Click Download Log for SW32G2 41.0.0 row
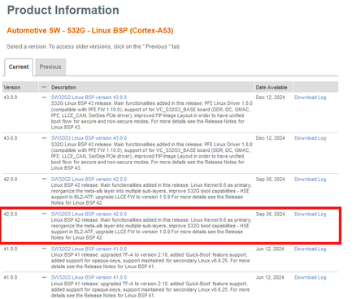 coord(310,249)
